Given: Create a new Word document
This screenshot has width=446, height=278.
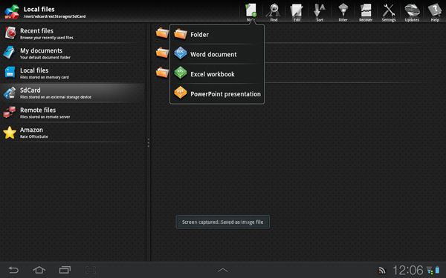Looking at the screenshot, I should (217, 54).
